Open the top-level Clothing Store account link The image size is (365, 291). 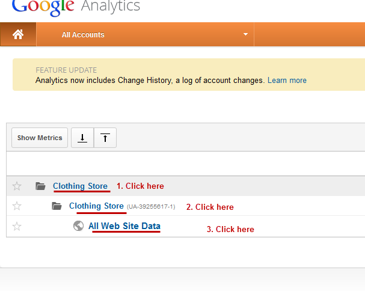point(80,186)
